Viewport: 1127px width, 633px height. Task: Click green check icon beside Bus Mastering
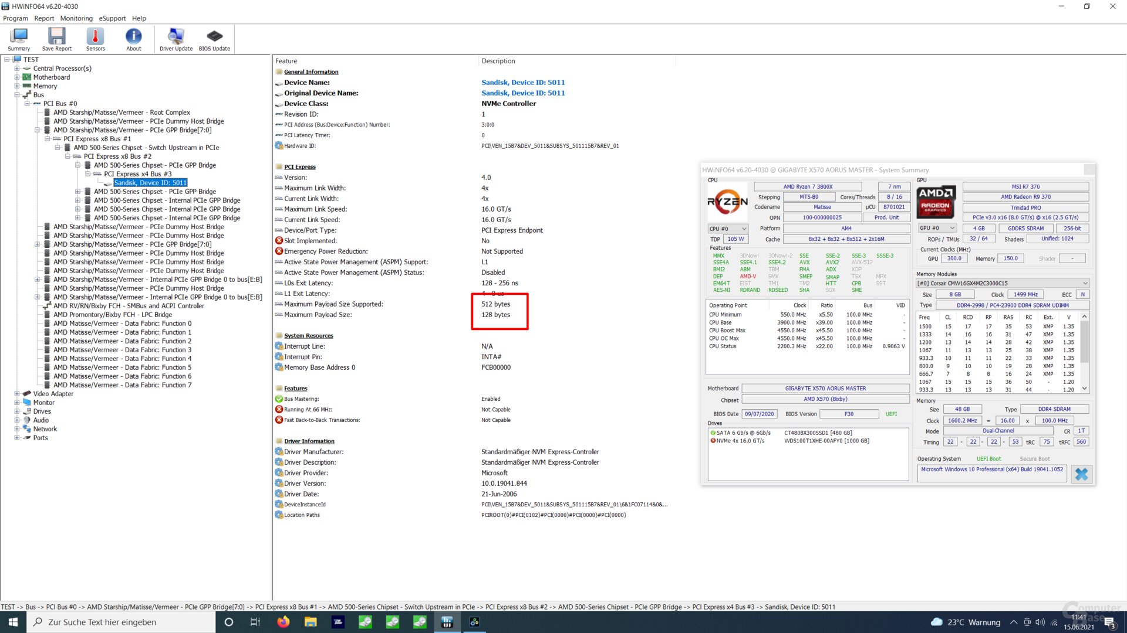(x=279, y=399)
